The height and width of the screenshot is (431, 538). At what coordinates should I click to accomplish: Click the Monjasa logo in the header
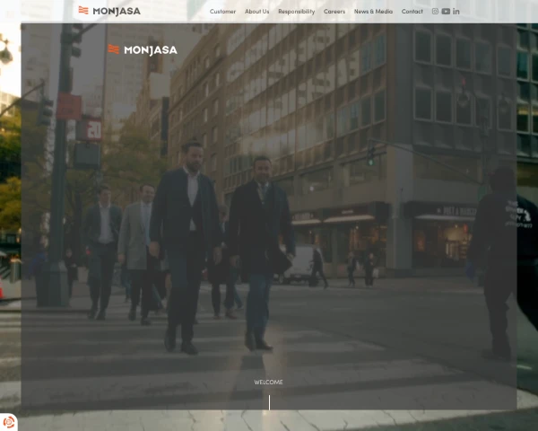tap(109, 11)
